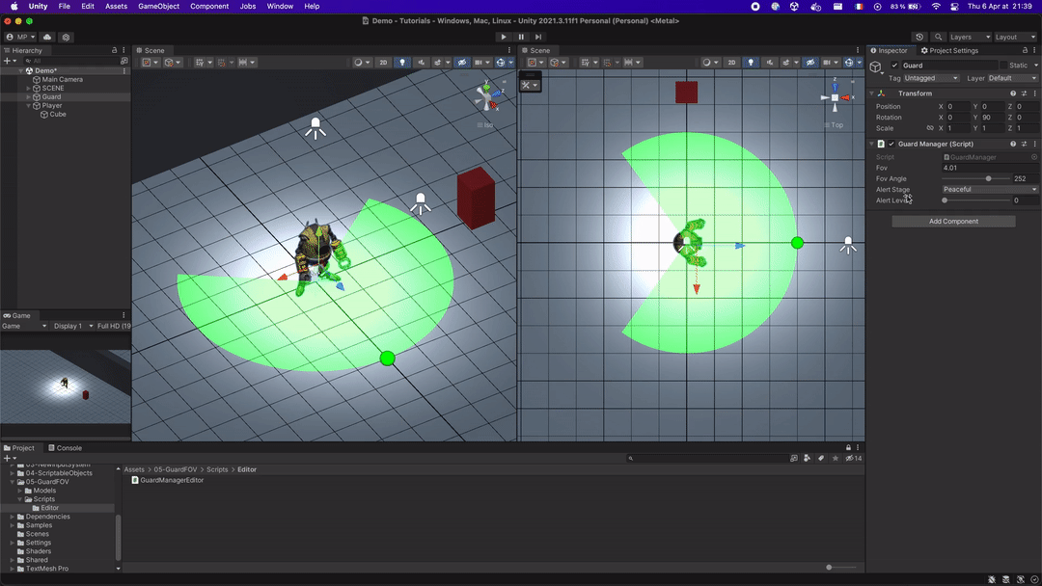This screenshot has width=1042, height=586.
Task: Click the Step frame button
Action: (538, 38)
